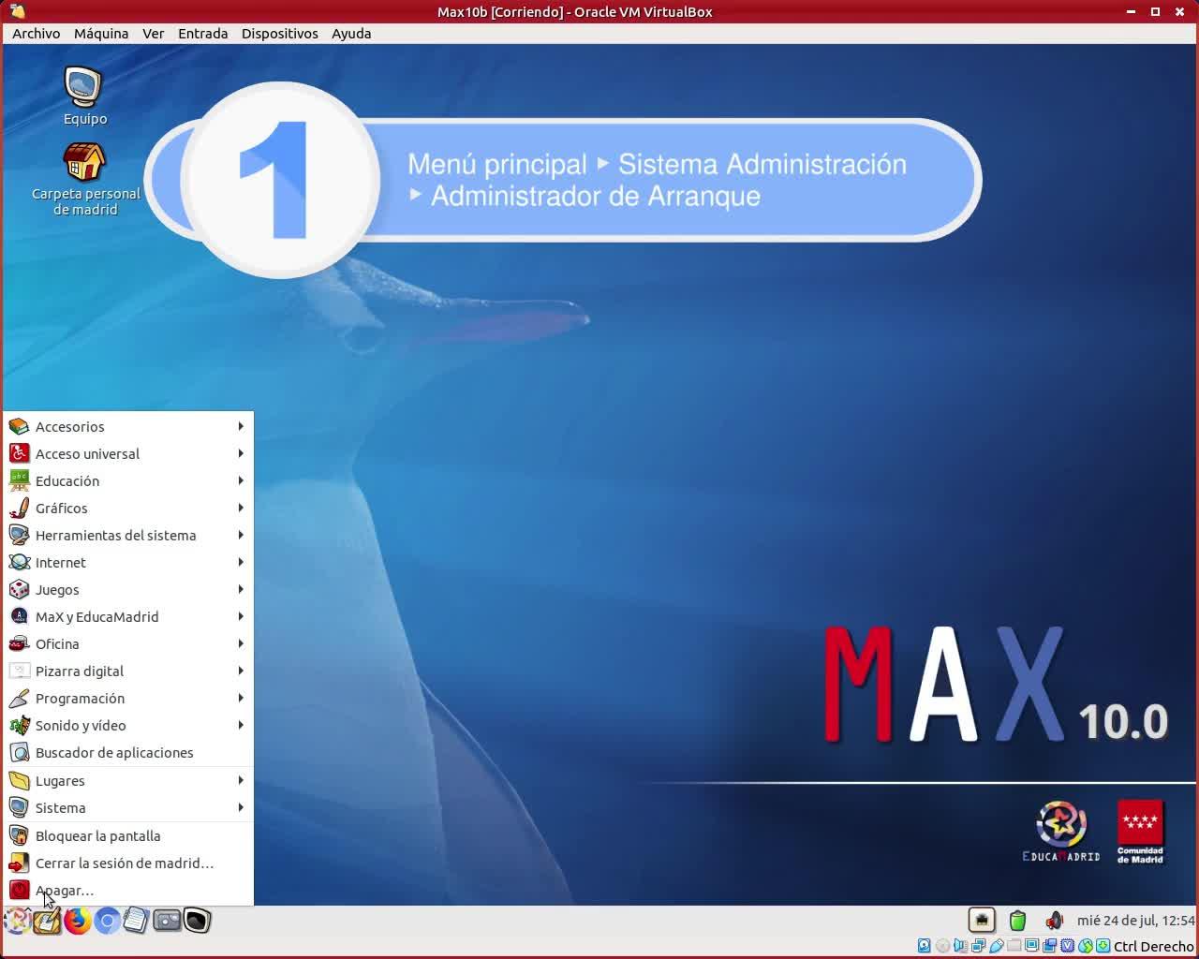Screen dimensions: 1199x959
Task: Click the VirtualBox CPU virtualization status icon
Action: (1067, 946)
